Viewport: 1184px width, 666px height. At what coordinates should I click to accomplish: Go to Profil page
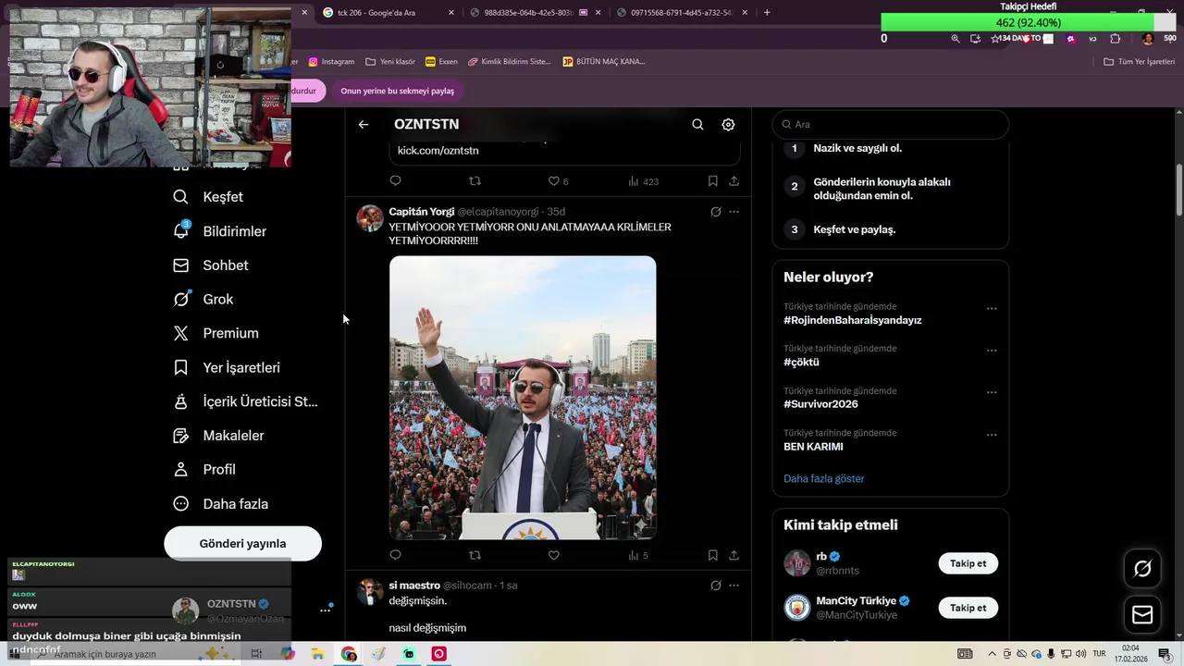[204, 470]
